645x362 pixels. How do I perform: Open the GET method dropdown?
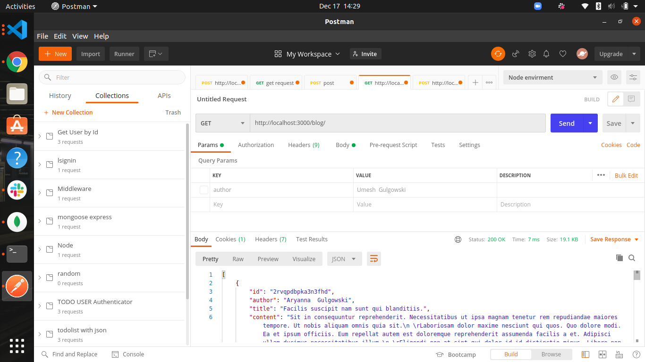pyautogui.click(x=223, y=123)
